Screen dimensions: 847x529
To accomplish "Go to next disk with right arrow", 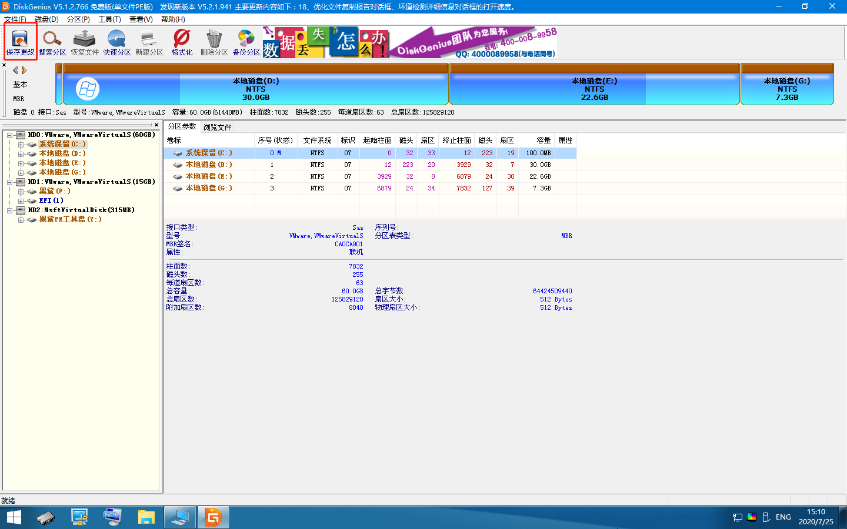I will [24, 70].
